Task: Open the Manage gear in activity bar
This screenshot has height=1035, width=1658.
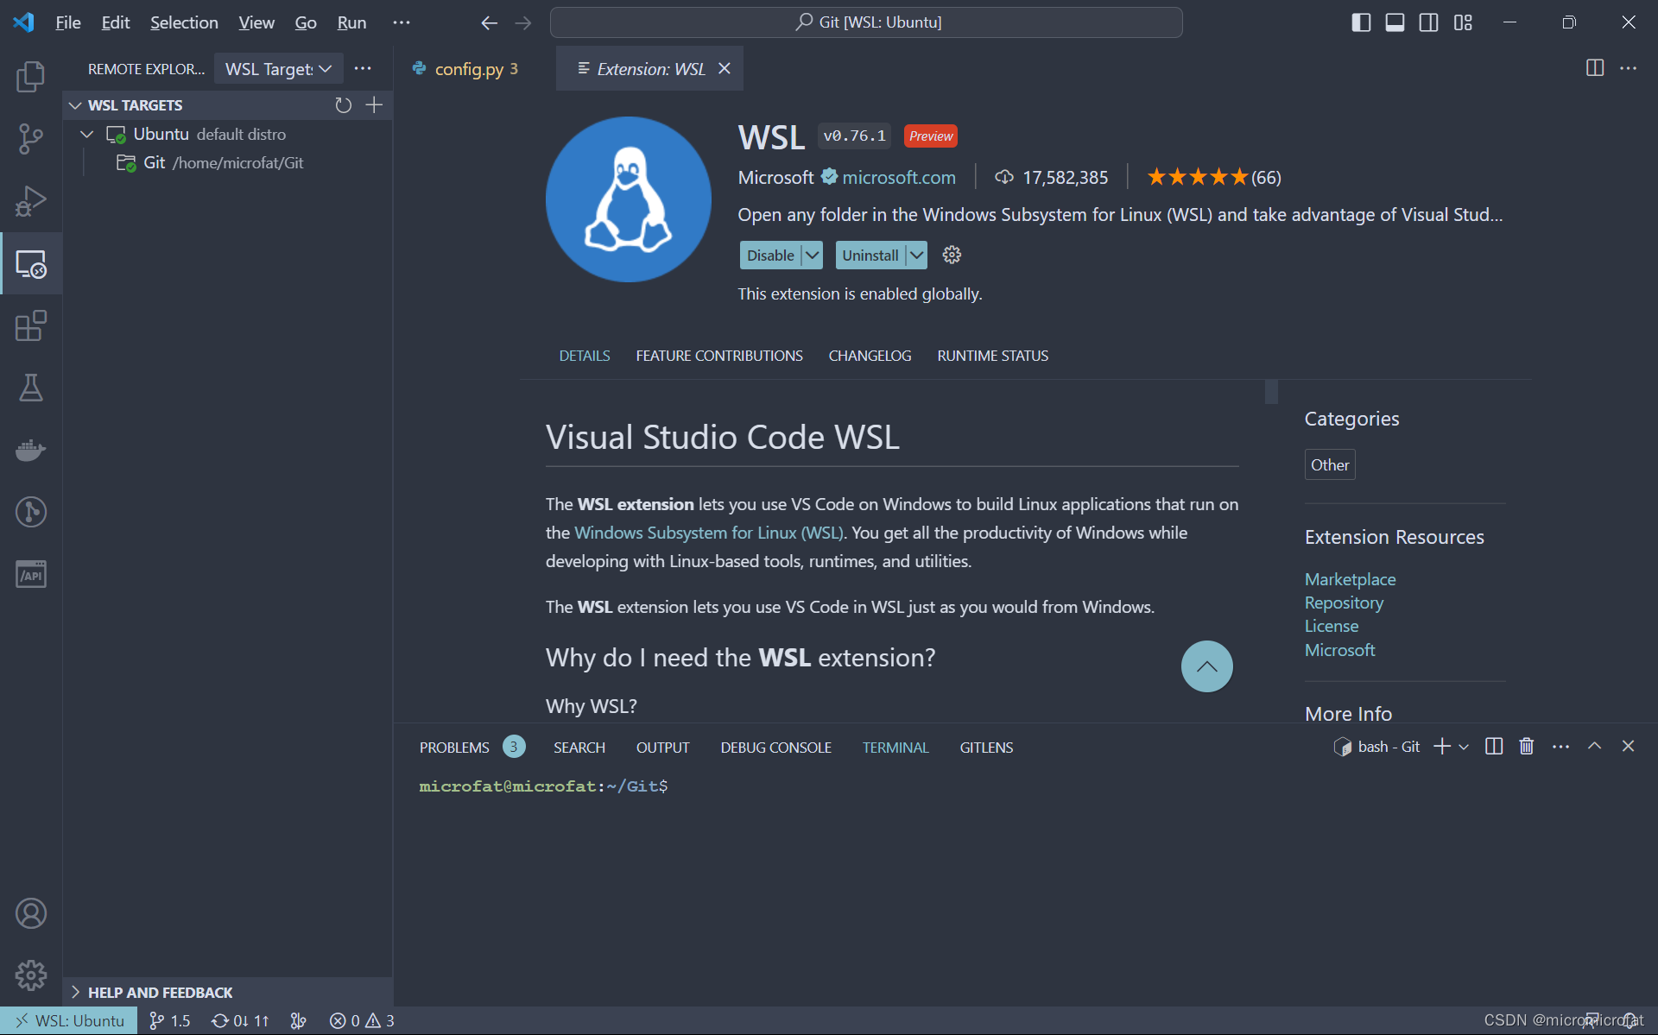Action: pos(31,975)
